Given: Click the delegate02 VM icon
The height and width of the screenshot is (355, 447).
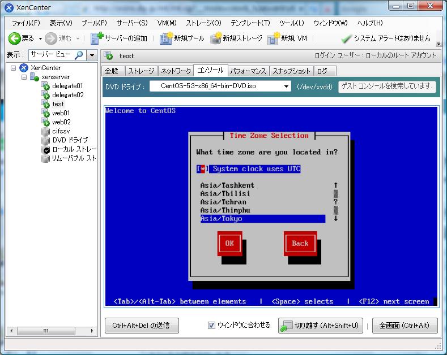Looking at the screenshot, I should [45, 95].
